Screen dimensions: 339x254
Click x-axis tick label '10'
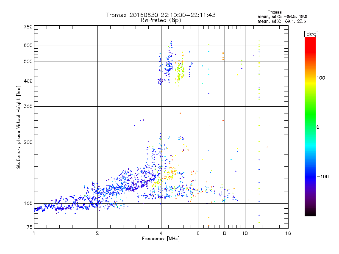pyautogui.click(x=245, y=233)
